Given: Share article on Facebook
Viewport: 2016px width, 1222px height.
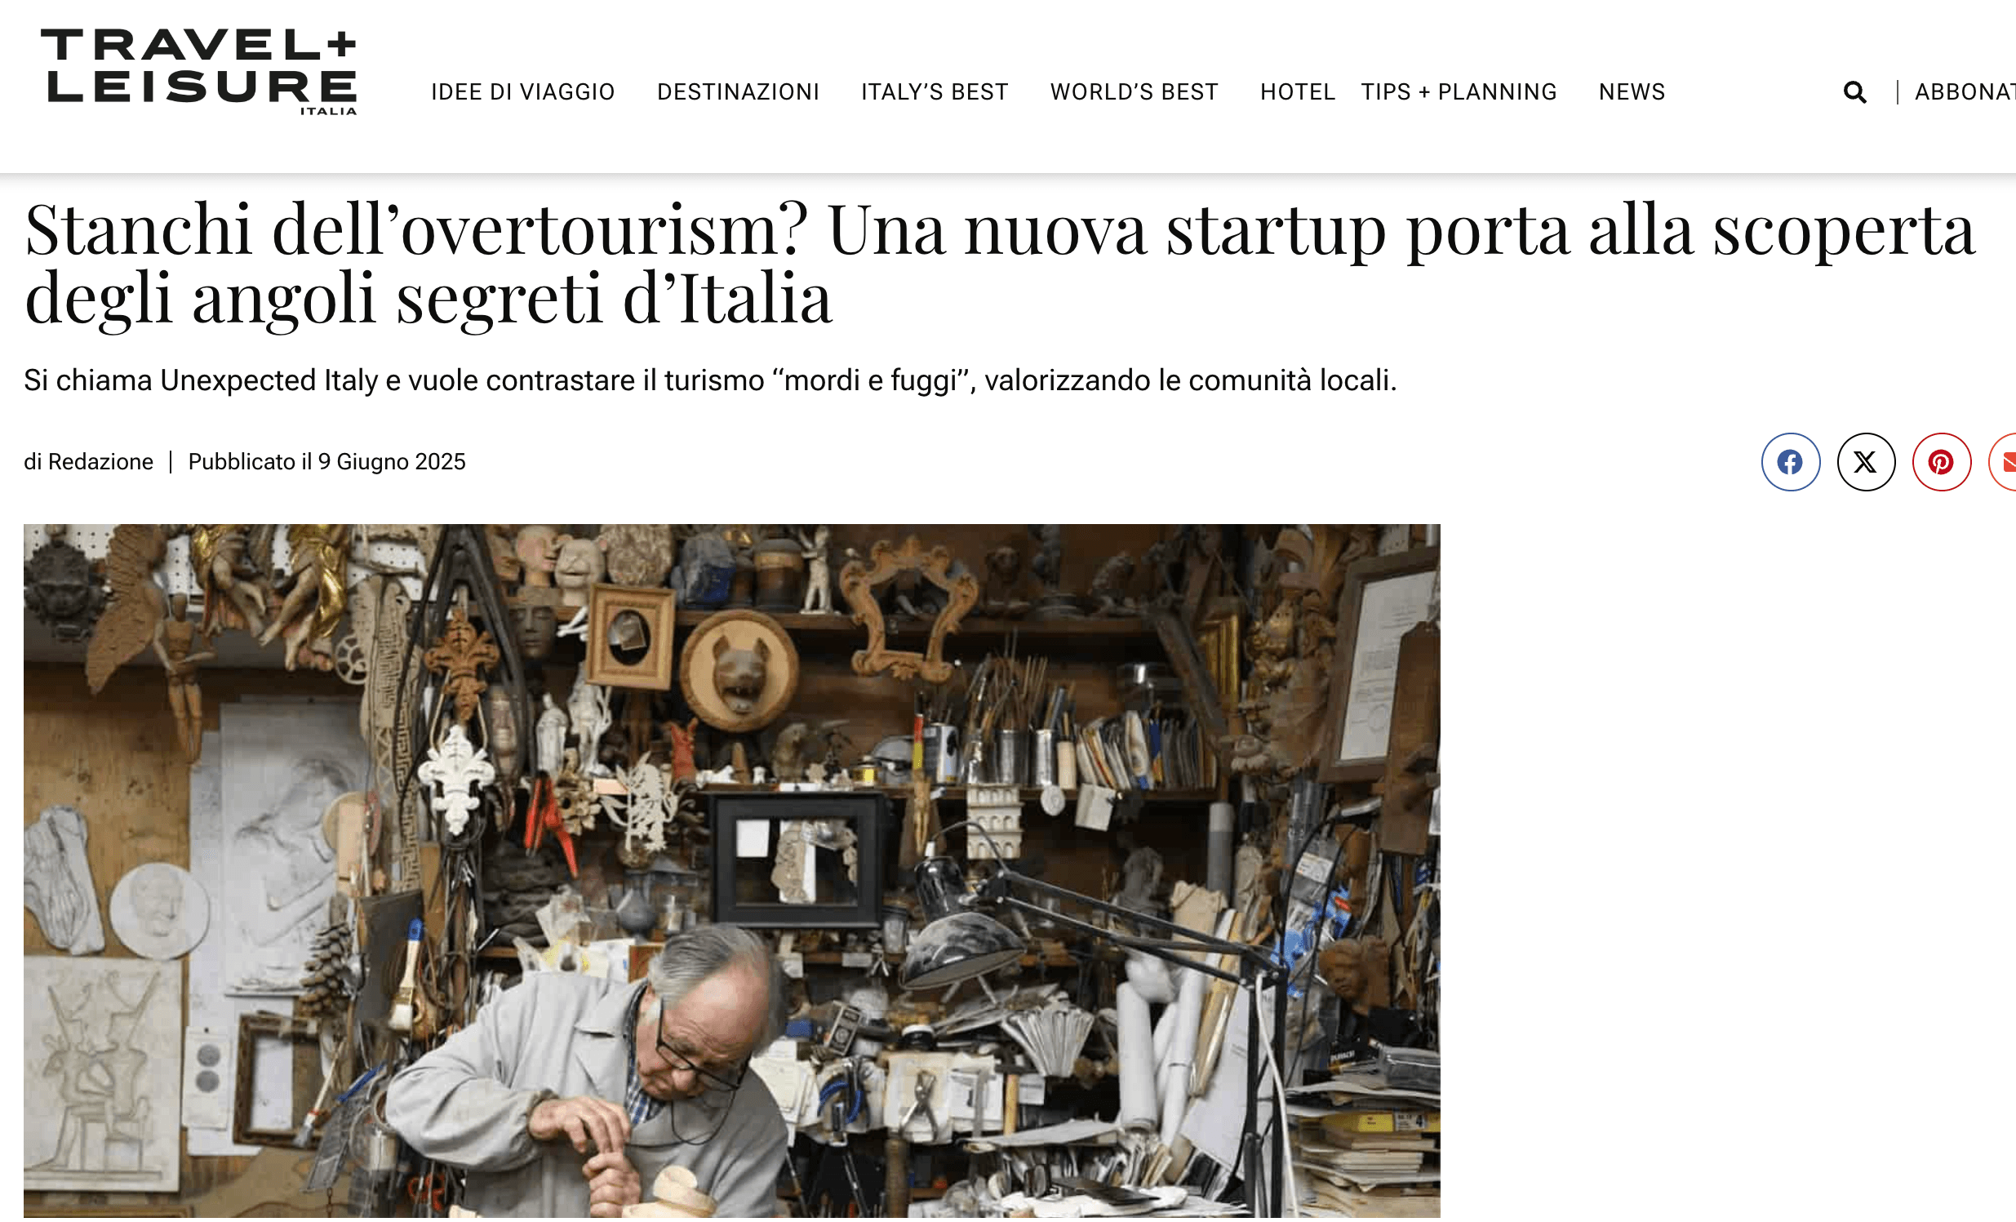Looking at the screenshot, I should coord(1790,463).
